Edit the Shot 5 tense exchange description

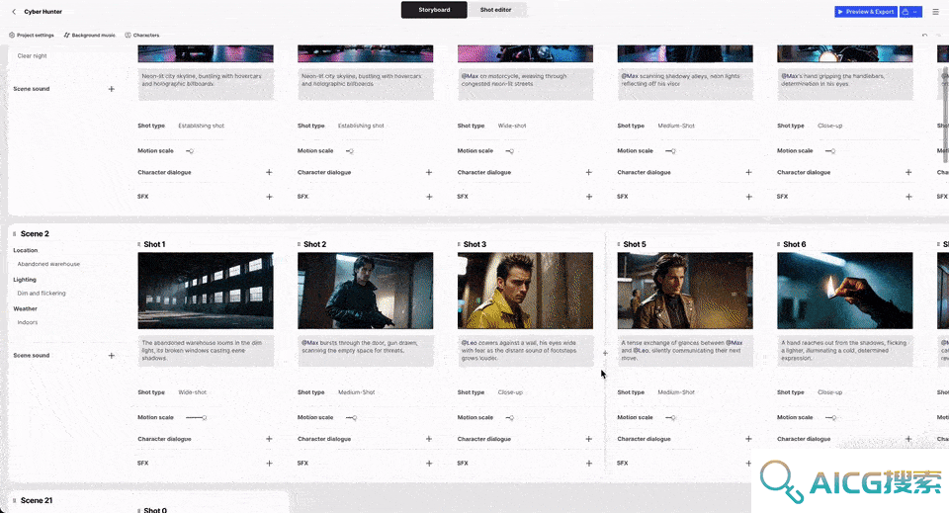tap(685, 352)
